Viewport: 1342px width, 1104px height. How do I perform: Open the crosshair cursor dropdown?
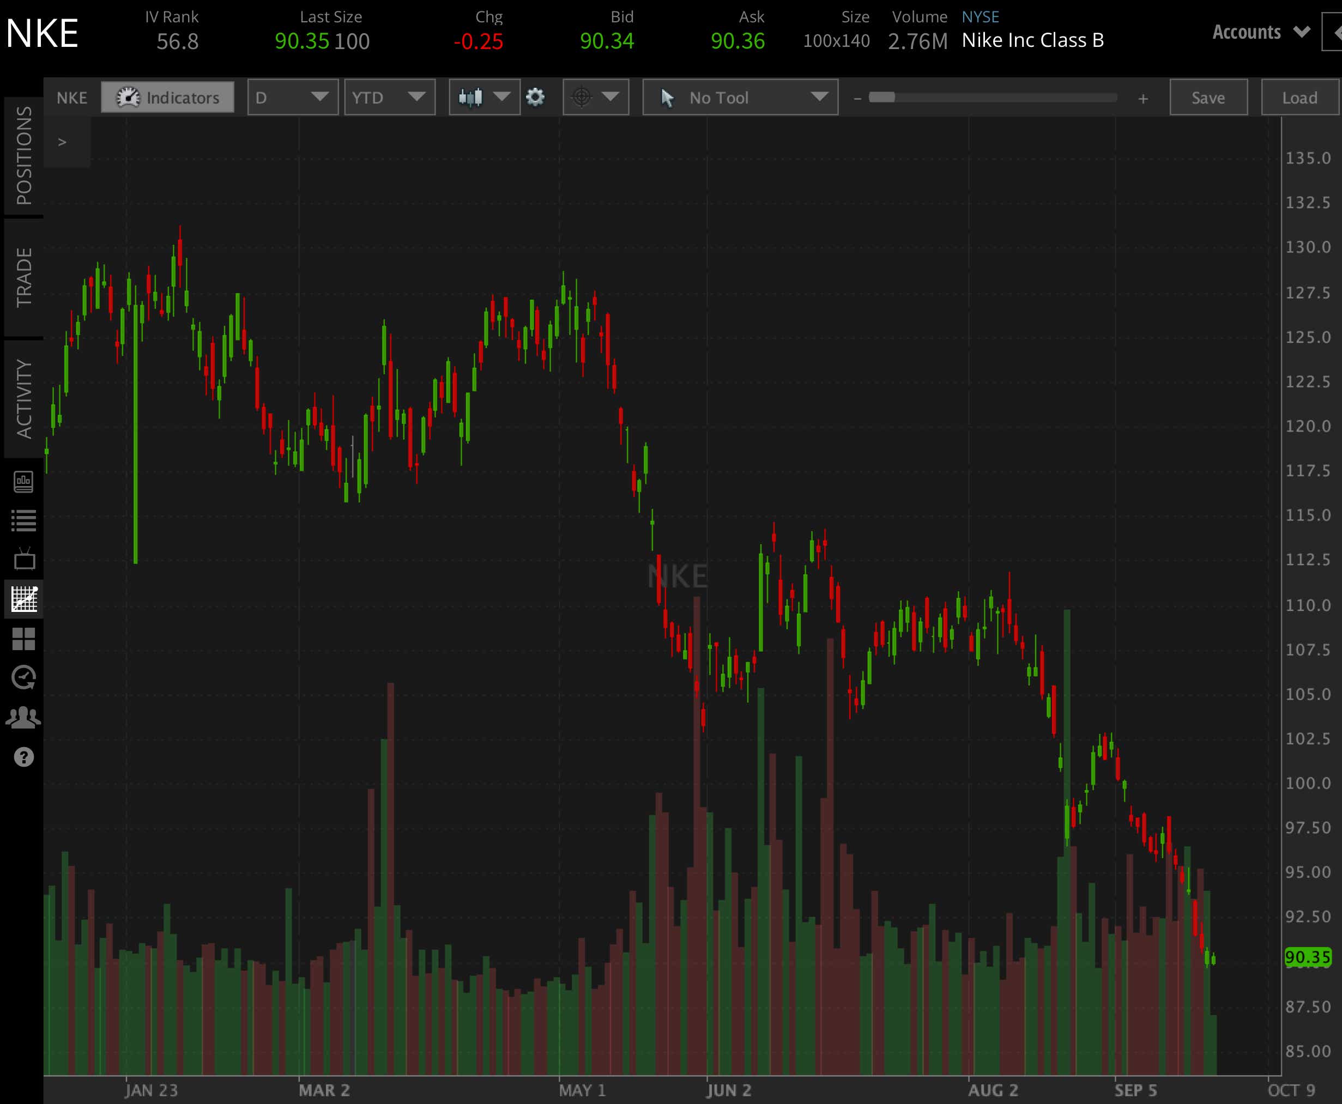pos(595,98)
